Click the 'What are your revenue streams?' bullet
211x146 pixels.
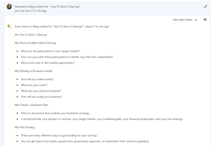[41, 91]
